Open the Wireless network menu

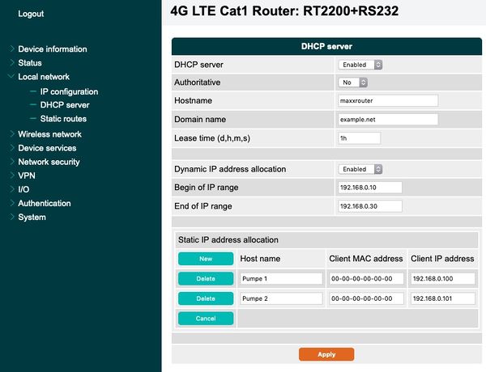[x=49, y=134]
